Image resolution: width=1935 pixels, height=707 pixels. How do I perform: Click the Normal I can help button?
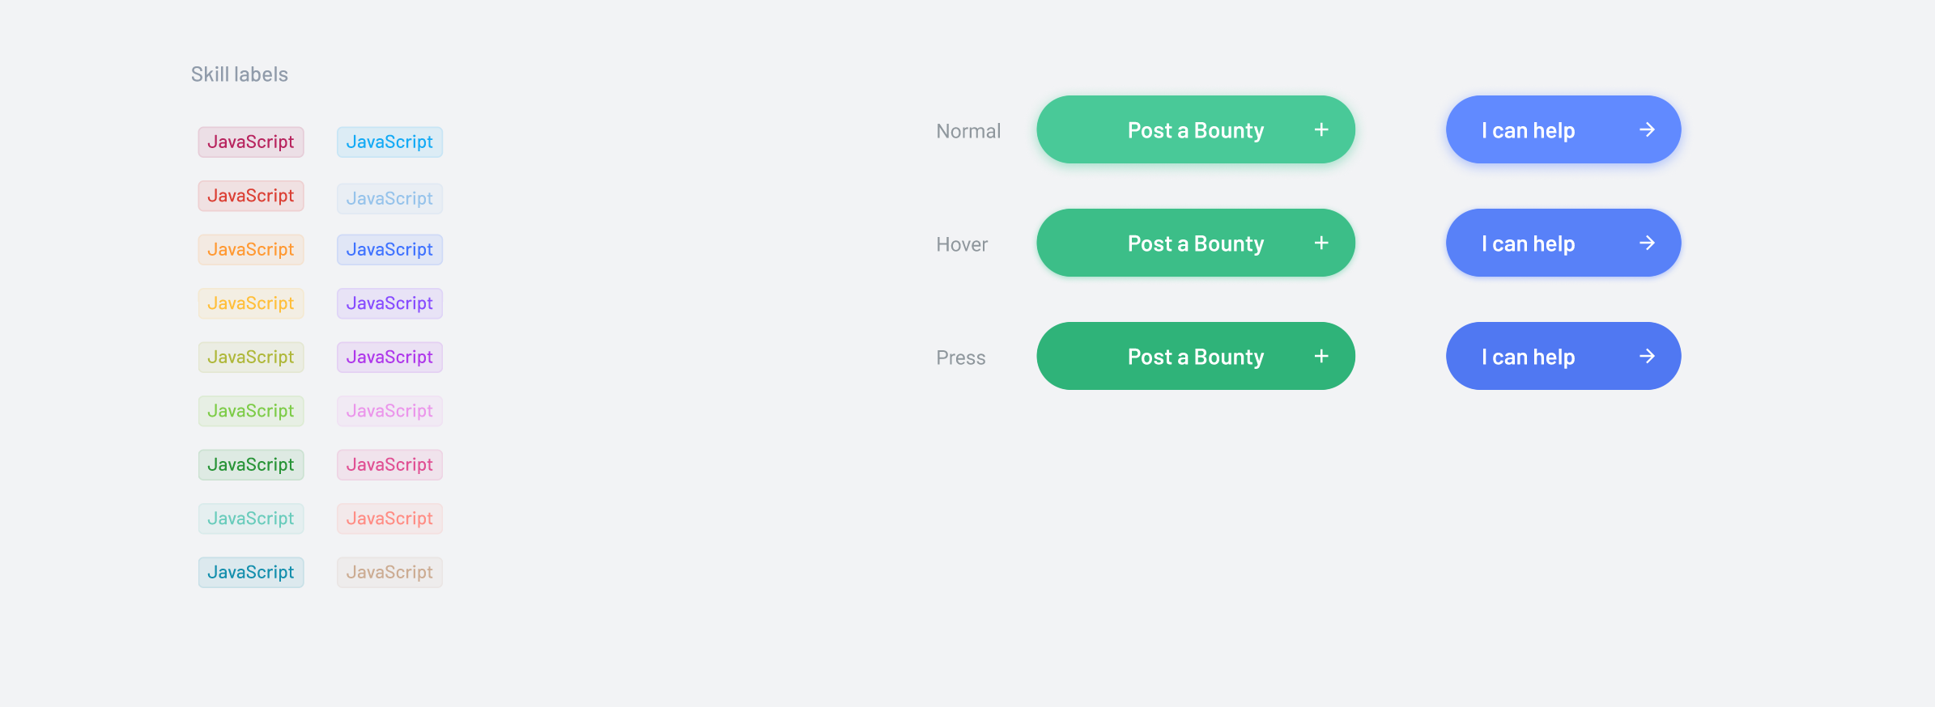pyautogui.click(x=1563, y=129)
